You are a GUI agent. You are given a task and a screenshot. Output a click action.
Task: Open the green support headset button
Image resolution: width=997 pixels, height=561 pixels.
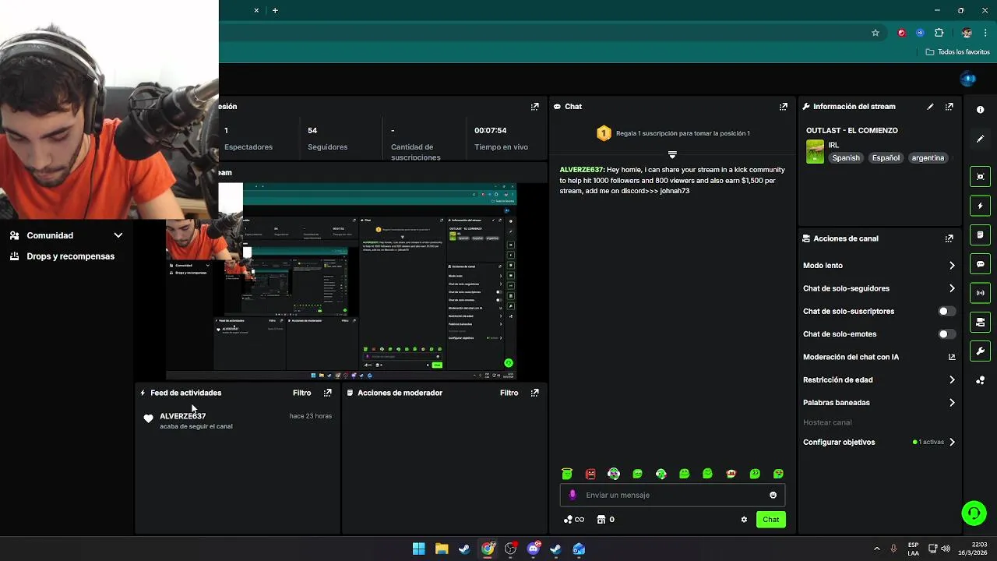[974, 513]
